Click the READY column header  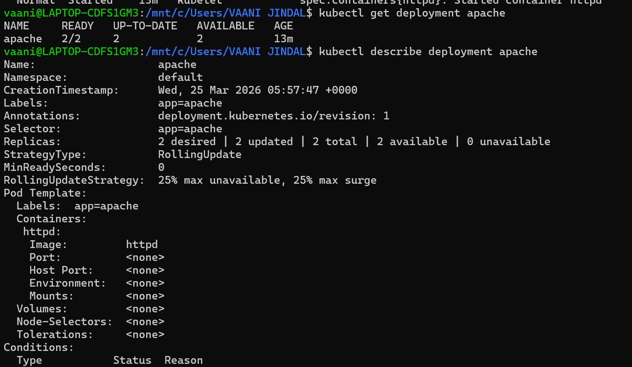coord(77,26)
